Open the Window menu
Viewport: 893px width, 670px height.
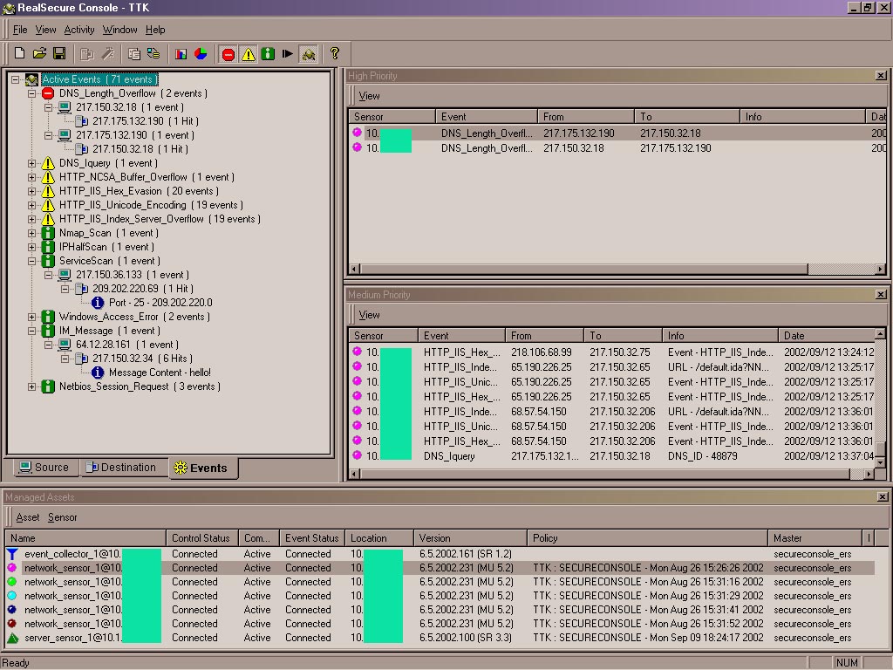[119, 30]
